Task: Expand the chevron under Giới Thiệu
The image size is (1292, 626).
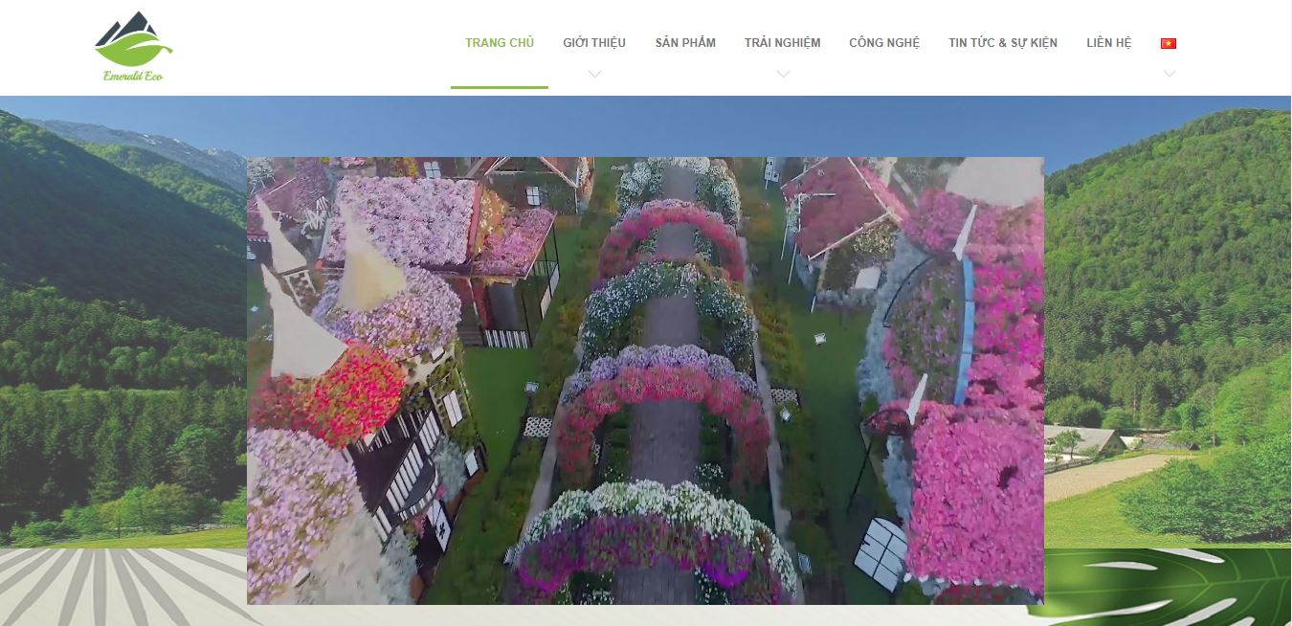Action: click(594, 75)
